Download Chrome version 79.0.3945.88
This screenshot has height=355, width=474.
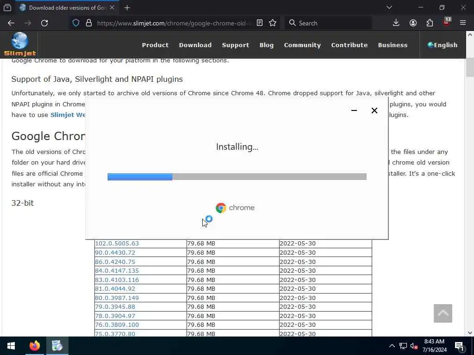click(x=115, y=307)
